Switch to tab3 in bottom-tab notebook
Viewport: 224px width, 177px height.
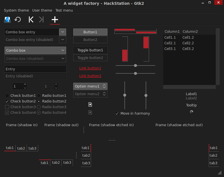click(67, 163)
